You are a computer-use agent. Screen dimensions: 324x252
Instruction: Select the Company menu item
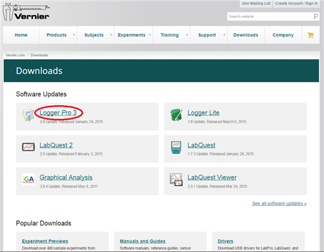pyautogui.click(x=283, y=35)
